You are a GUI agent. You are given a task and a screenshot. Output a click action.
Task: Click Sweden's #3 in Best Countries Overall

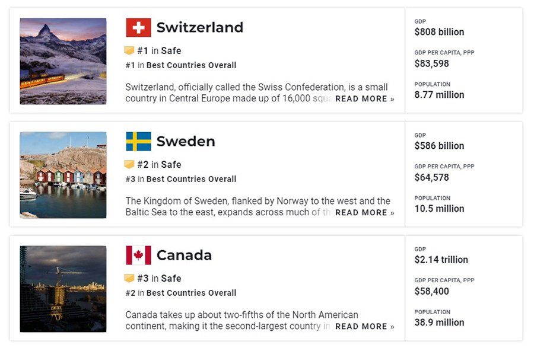(x=181, y=179)
